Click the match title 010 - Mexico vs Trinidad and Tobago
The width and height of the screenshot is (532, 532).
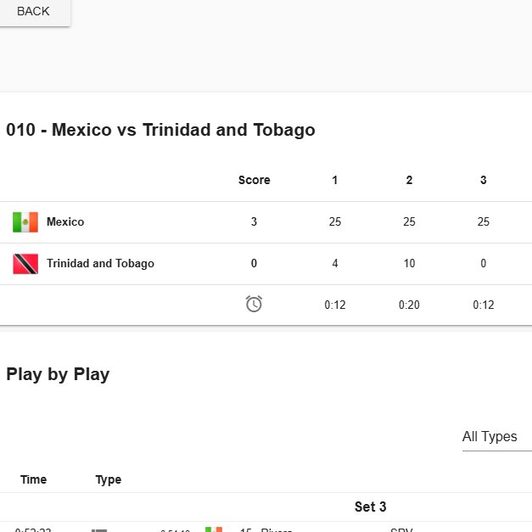coord(161,130)
